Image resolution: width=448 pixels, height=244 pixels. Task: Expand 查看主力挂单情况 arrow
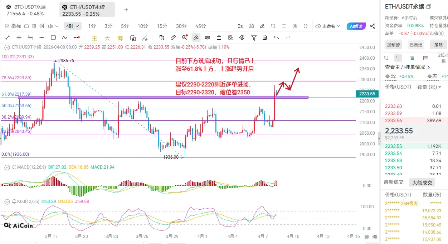click(429, 67)
